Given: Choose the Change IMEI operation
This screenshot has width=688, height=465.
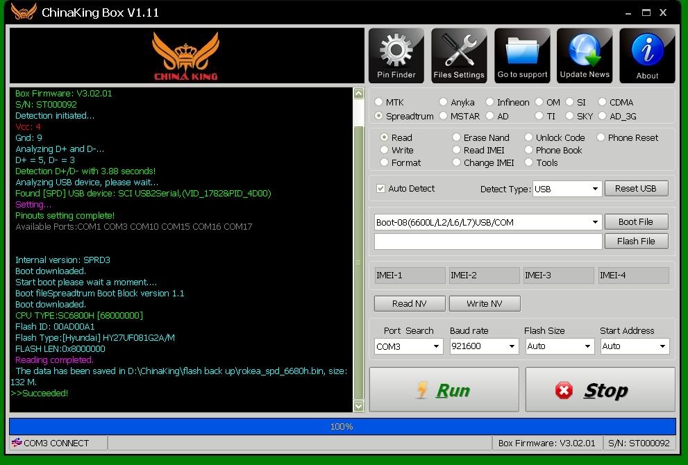Looking at the screenshot, I should pyautogui.click(x=456, y=162).
